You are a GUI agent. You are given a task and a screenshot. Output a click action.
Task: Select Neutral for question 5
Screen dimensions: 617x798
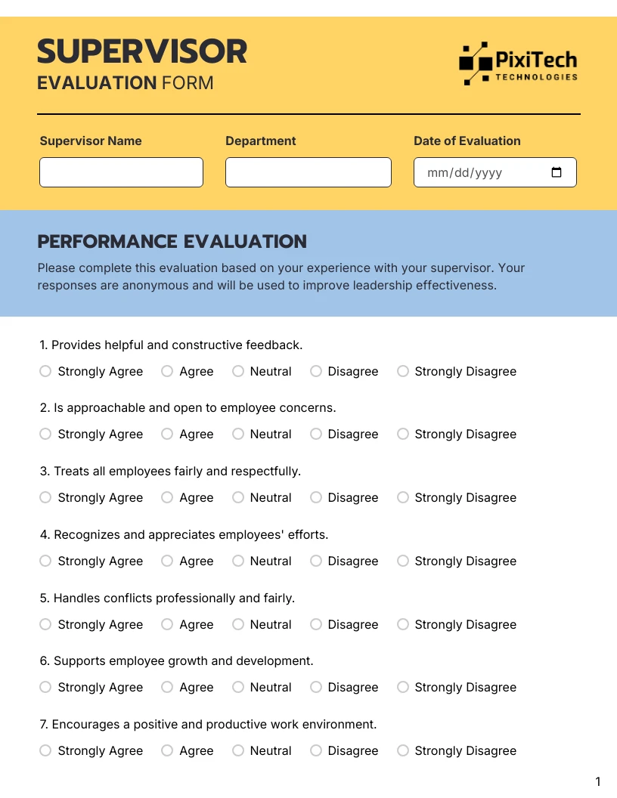click(238, 624)
